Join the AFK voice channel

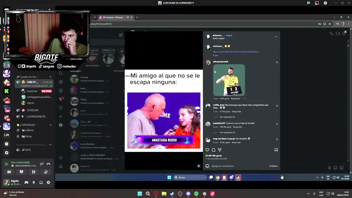(34, 150)
